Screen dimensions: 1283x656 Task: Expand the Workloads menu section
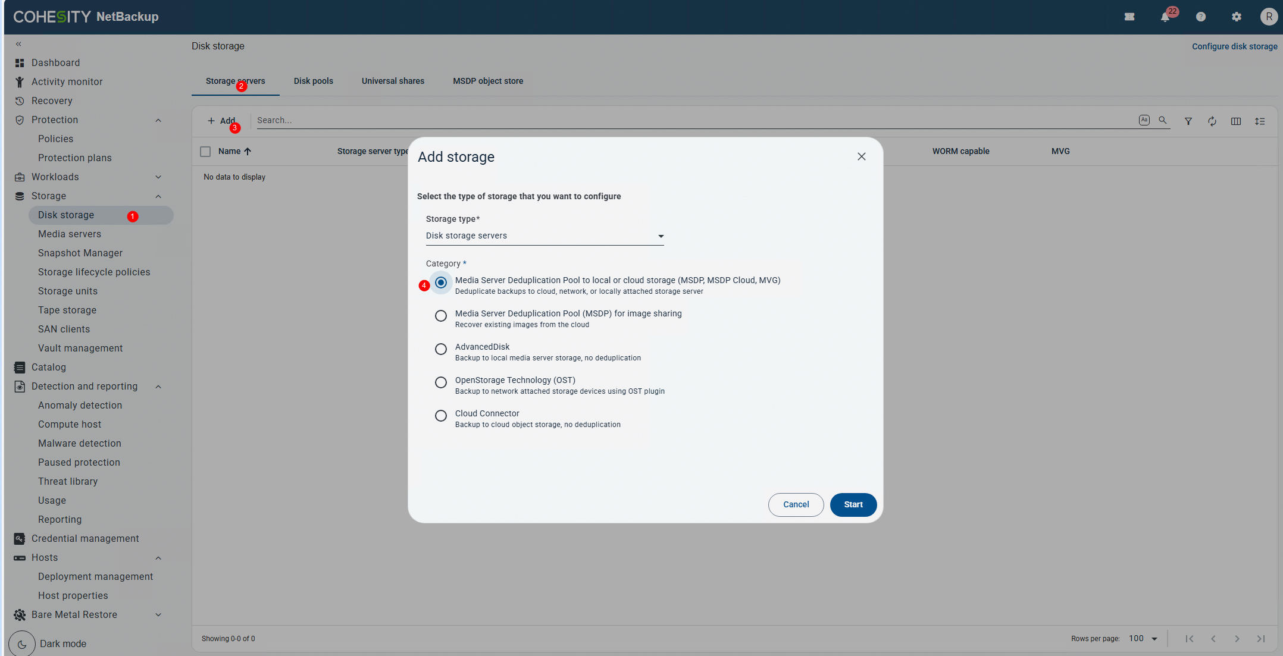pyautogui.click(x=158, y=177)
